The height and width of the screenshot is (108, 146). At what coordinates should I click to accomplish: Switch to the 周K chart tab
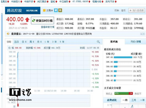(x=32, y=42)
